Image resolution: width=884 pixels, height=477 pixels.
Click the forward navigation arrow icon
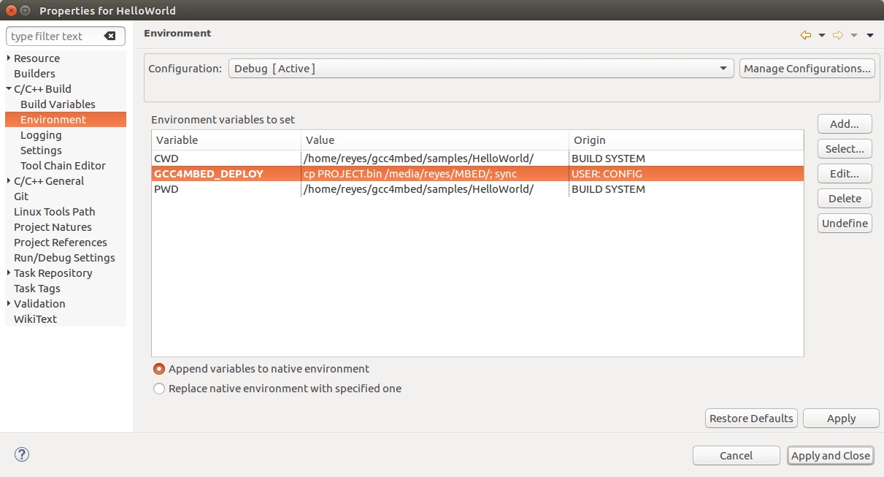click(x=838, y=35)
